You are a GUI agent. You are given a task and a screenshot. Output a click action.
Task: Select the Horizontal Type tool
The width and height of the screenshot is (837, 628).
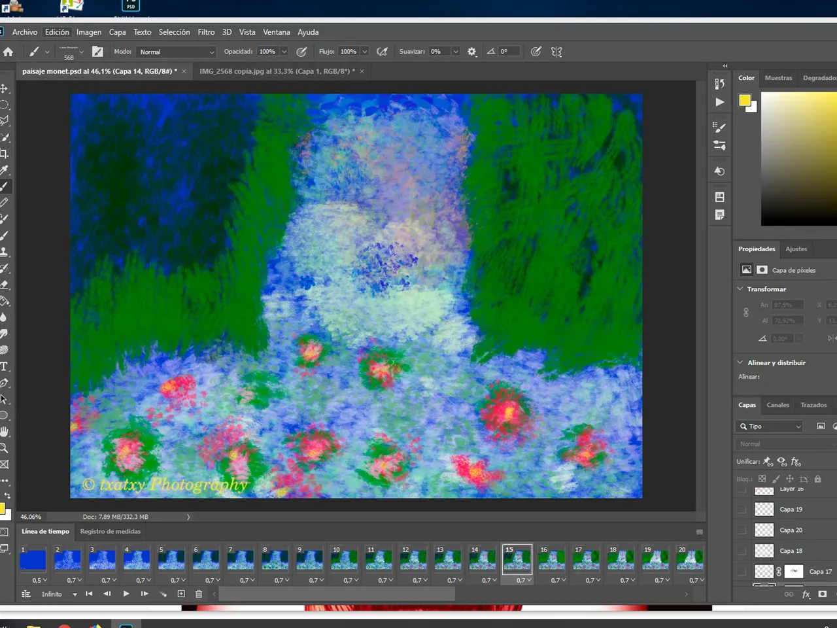point(4,366)
